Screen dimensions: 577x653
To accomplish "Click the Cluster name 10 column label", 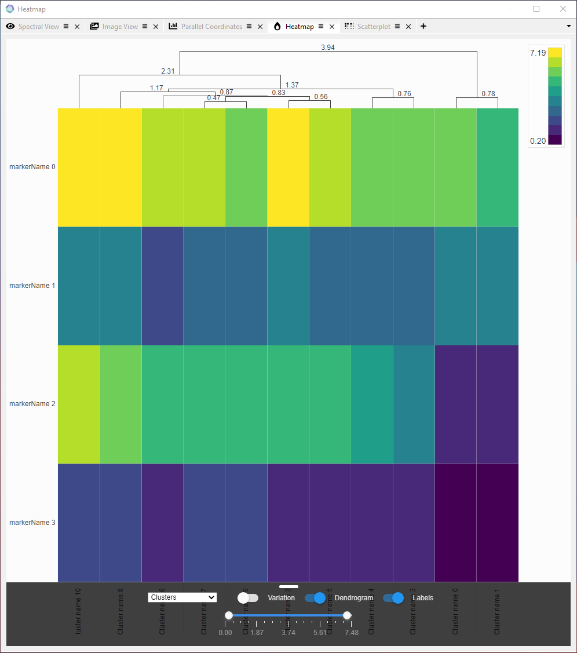I will [78, 611].
